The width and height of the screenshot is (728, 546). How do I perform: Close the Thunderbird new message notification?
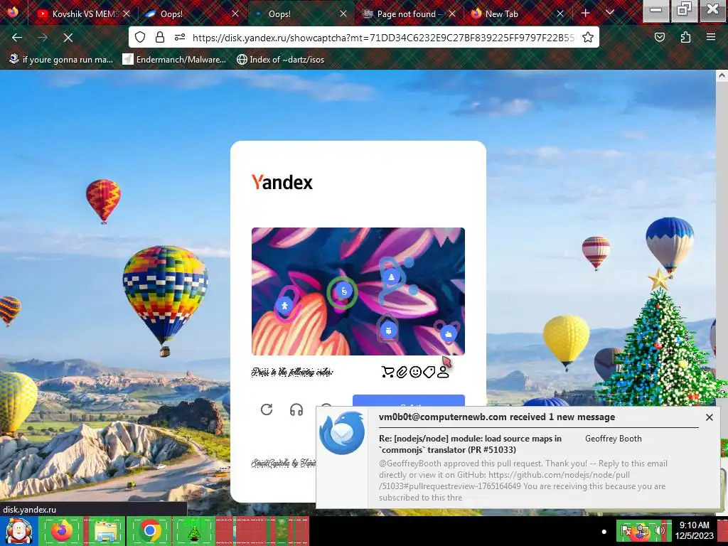[709, 417]
